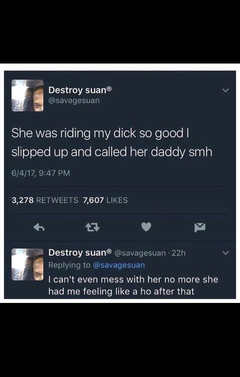Click the blue @savagesuan in Replying to
The height and width of the screenshot is (377, 240).
[x=118, y=265]
